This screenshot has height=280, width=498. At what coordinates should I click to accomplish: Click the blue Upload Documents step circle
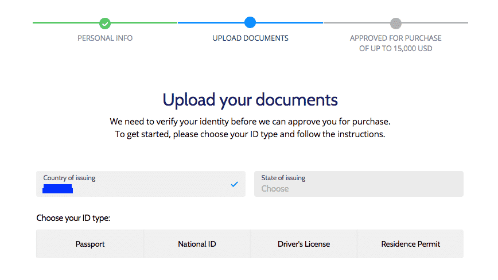pos(250,22)
